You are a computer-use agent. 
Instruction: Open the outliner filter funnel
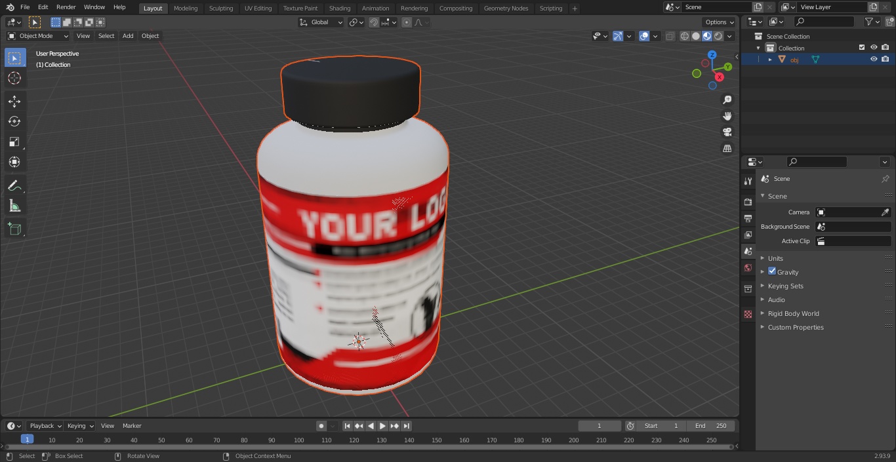tap(869, 22)
